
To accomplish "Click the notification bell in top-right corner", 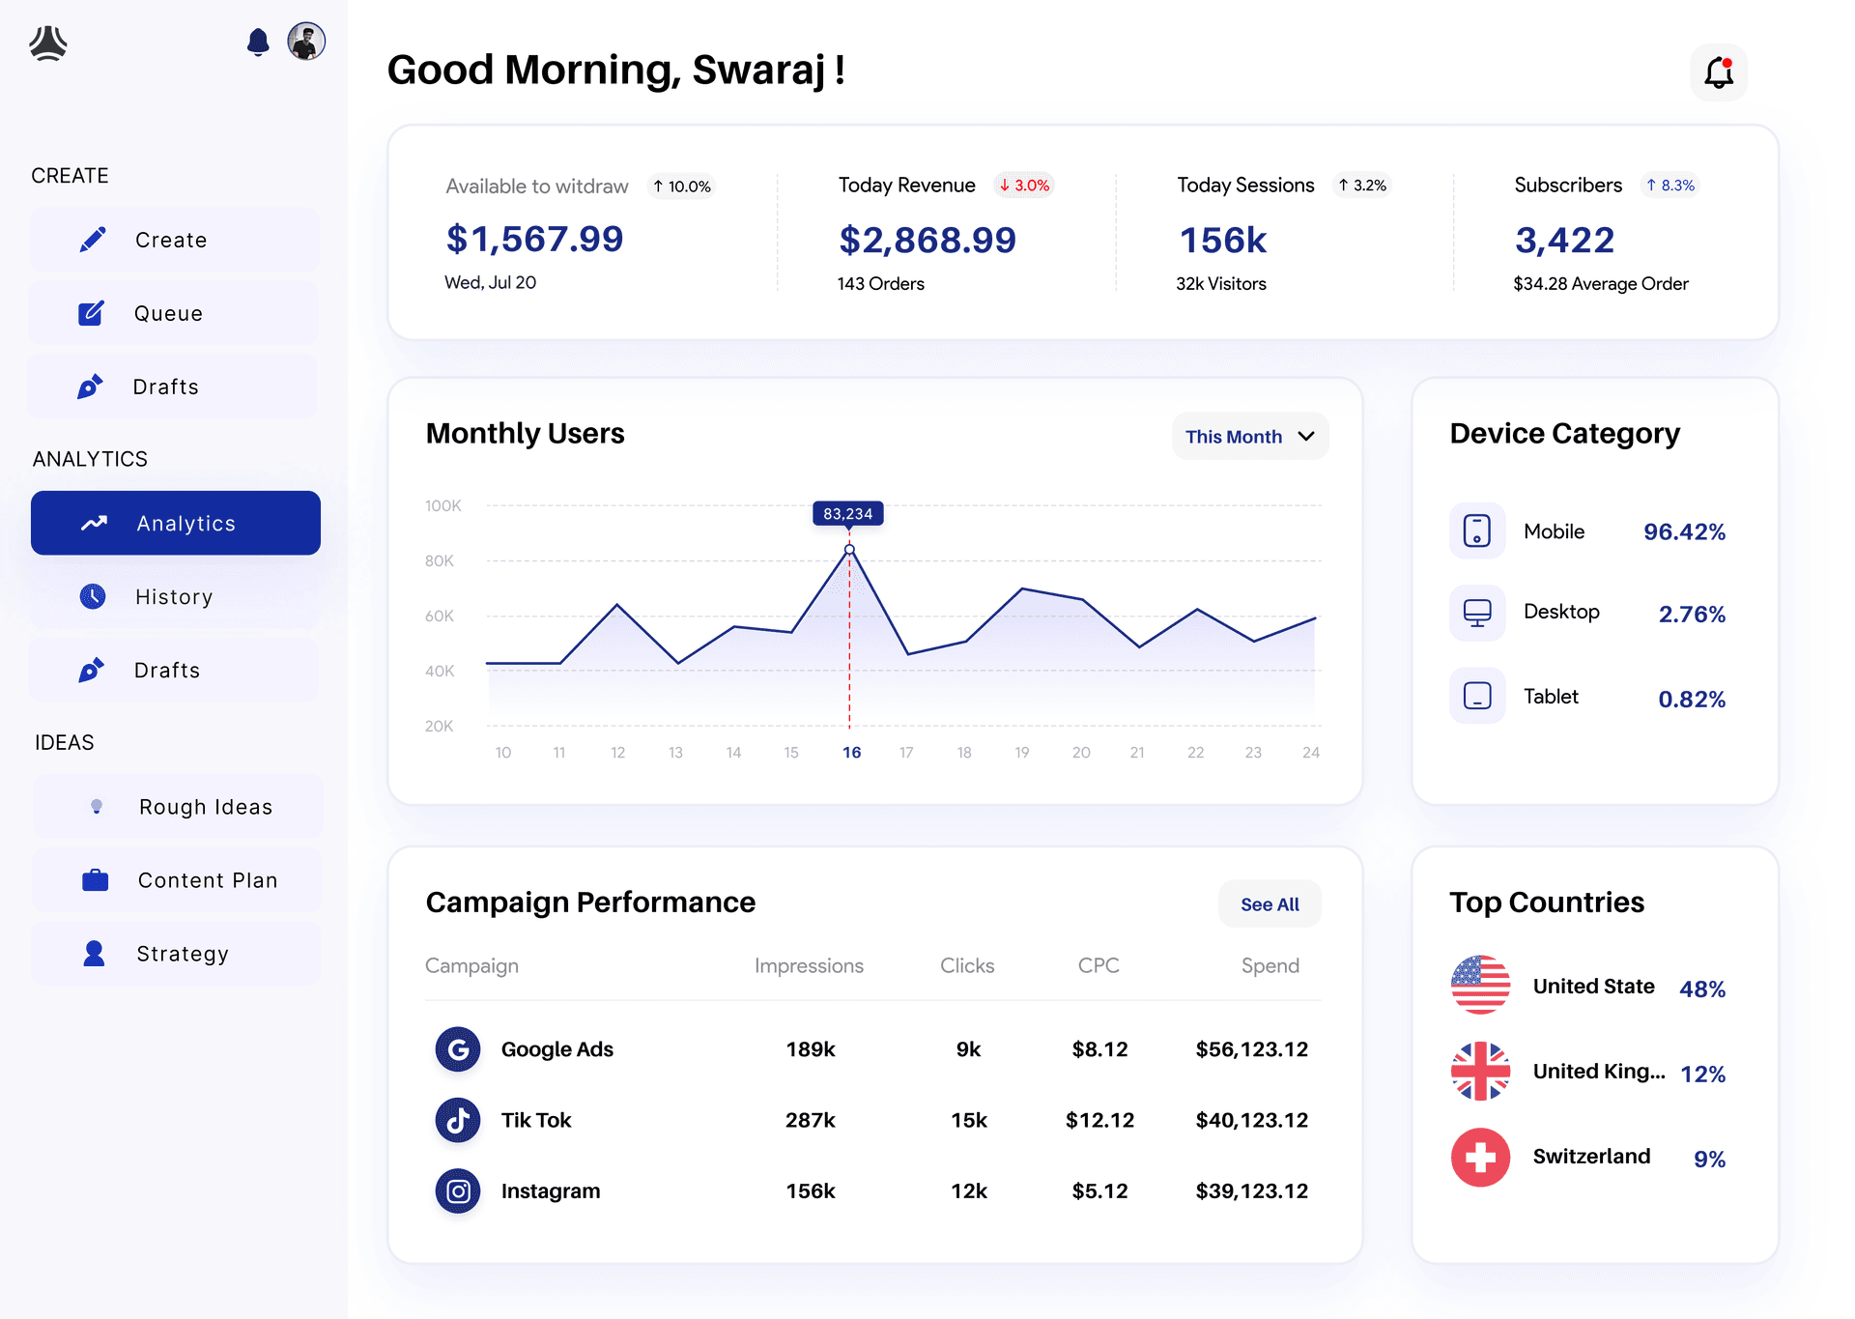I will tap(1718, 72).
